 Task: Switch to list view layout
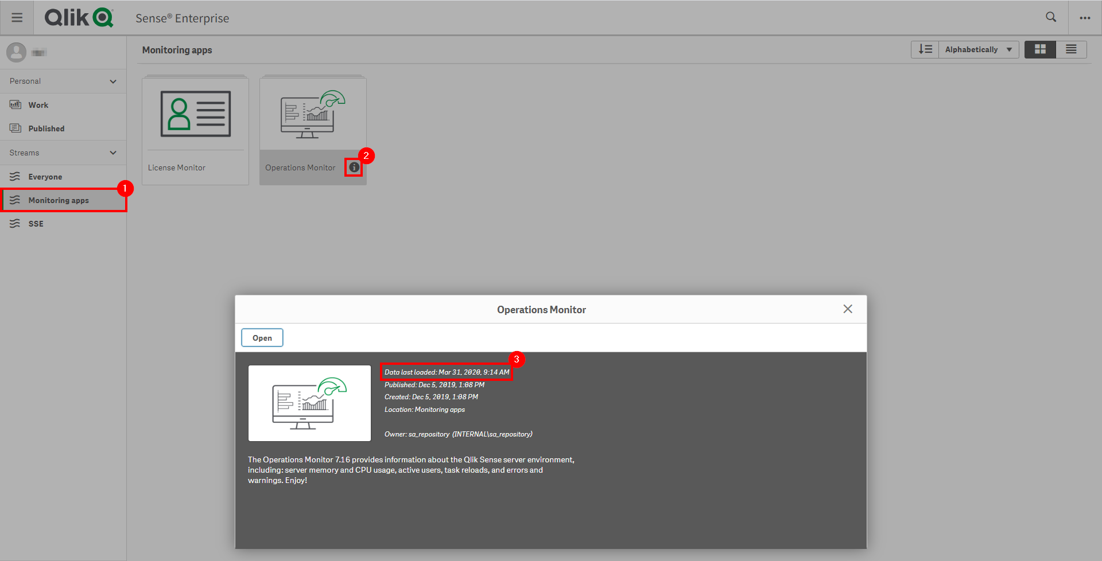[1071, 49]
